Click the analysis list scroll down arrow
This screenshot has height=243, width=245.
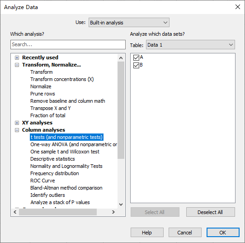(121, 205)
